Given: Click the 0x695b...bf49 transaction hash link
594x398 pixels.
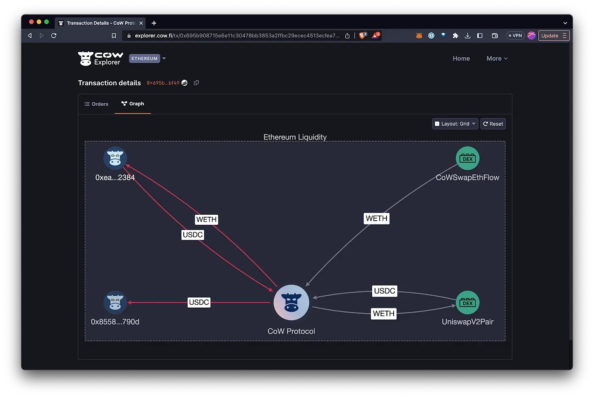Looking at the screenshot, I should [x=163, y=83].
